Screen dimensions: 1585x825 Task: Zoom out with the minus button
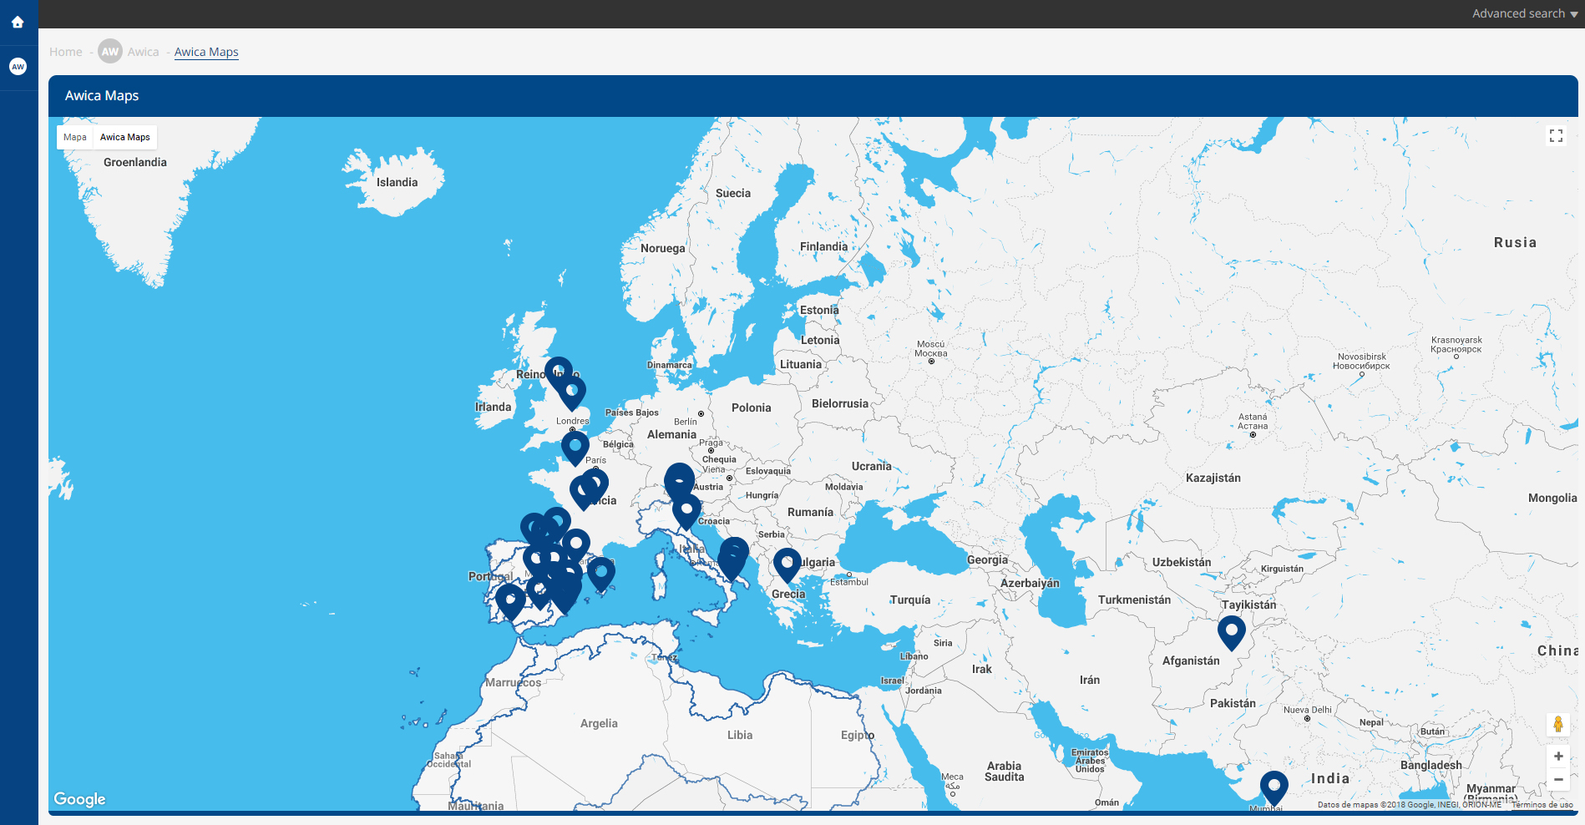click(x=1557, y=779)
